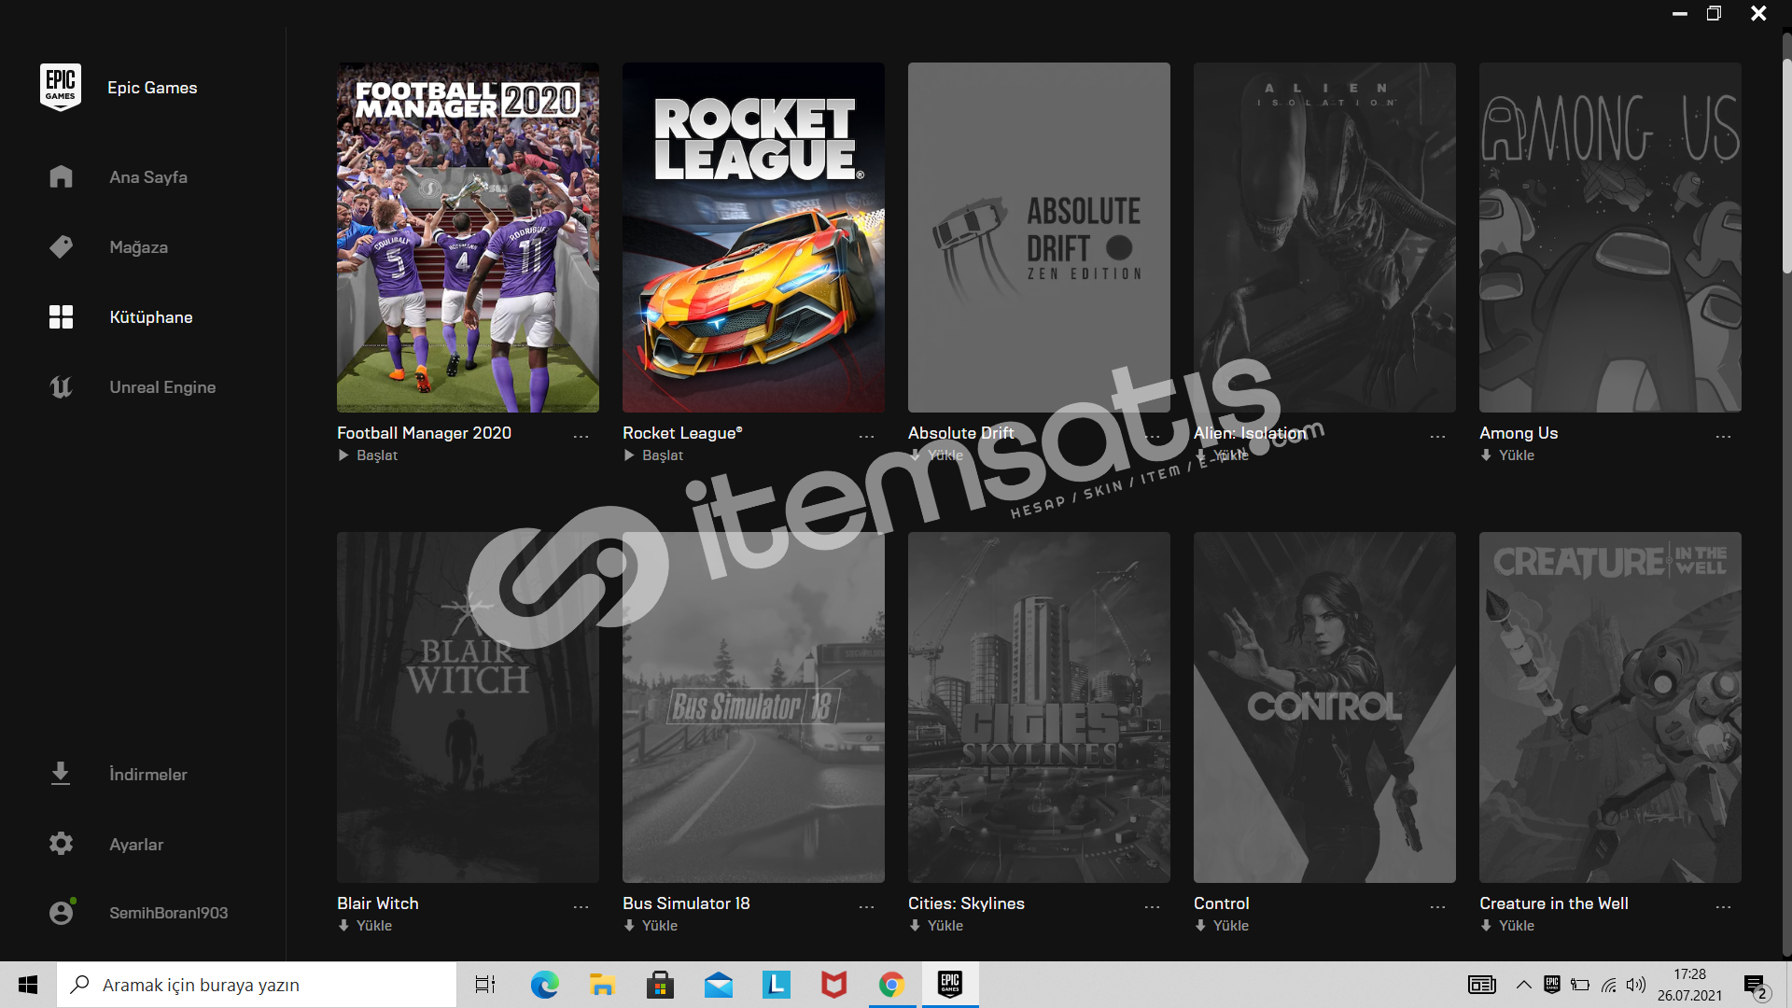Install Among Us via Yükle
The image size is (1792, 1008).
pos(1507,455)
